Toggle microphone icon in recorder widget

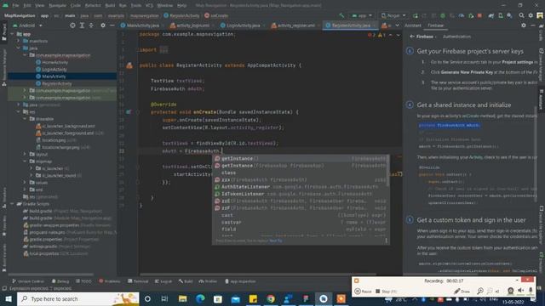[x=531, y=291]
